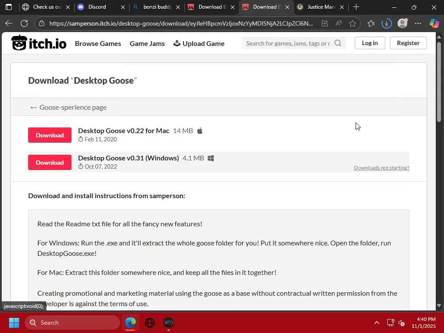
Task: Bookmark page with the star icon
Action: (353, 23)
